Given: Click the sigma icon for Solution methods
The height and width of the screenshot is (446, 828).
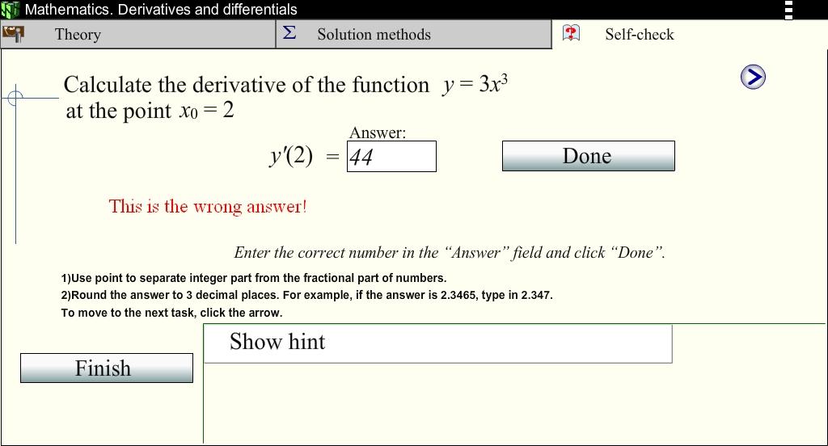Looking at the screenshot, I should [289, 33].
